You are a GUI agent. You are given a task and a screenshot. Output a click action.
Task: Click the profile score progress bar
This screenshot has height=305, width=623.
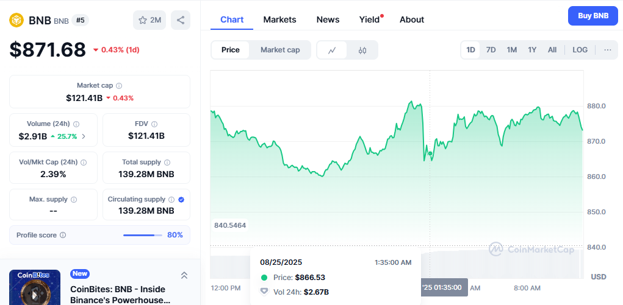point(143,235)
